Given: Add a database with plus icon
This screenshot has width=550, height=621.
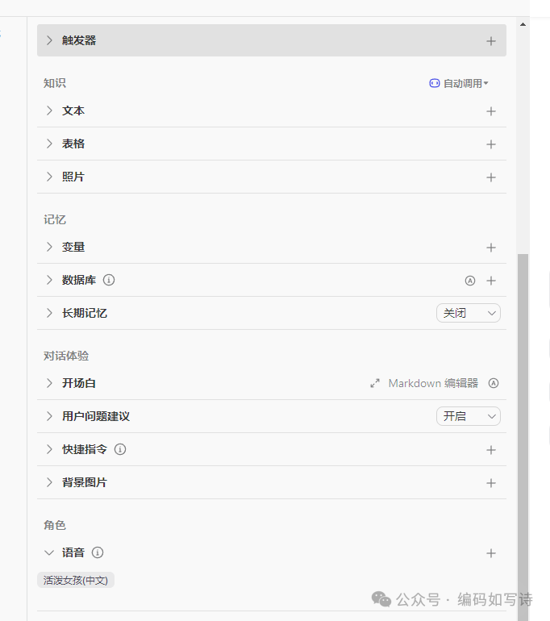Looking at the screenshot, I should [x=490, y=281].
